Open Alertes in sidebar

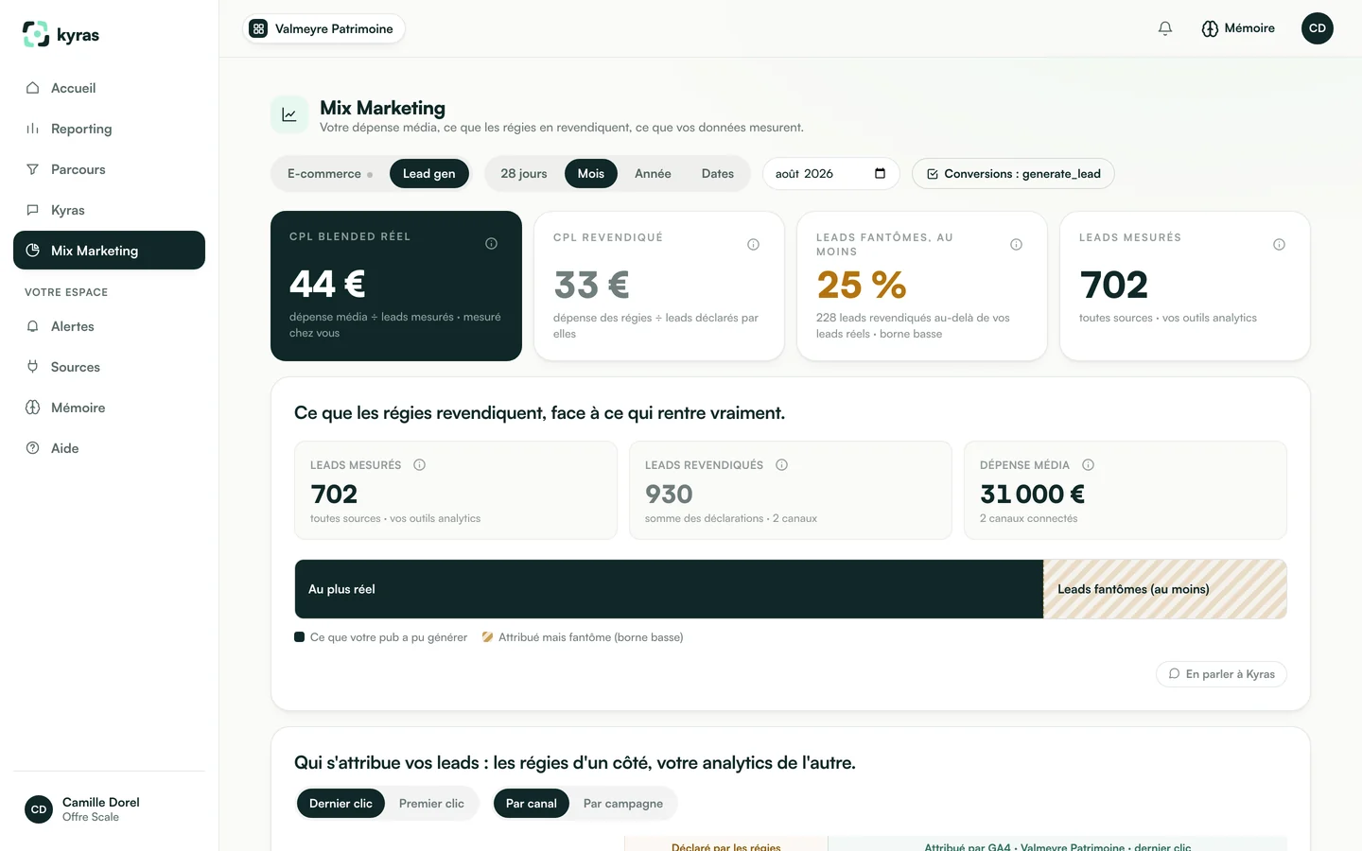109,326
